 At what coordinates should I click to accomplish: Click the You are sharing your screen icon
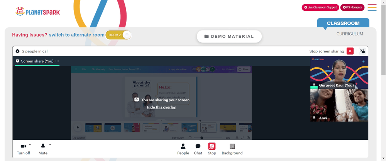[x=137, y=100]
